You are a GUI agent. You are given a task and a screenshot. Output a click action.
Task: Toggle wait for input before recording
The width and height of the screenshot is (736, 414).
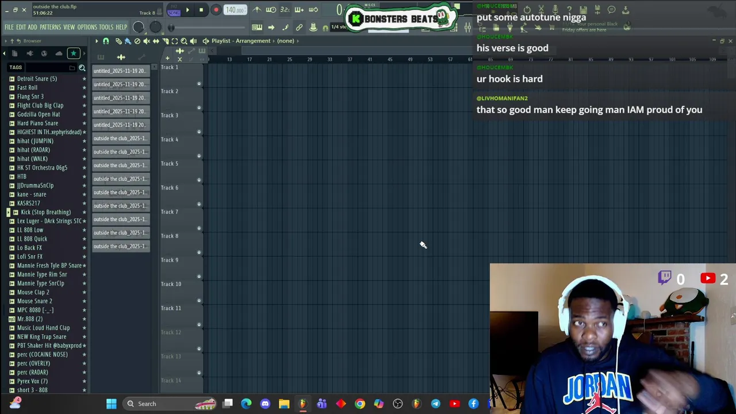271,9
